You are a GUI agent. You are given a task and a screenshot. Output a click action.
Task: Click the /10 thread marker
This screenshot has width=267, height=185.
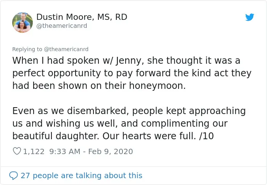tap(206, 136)
